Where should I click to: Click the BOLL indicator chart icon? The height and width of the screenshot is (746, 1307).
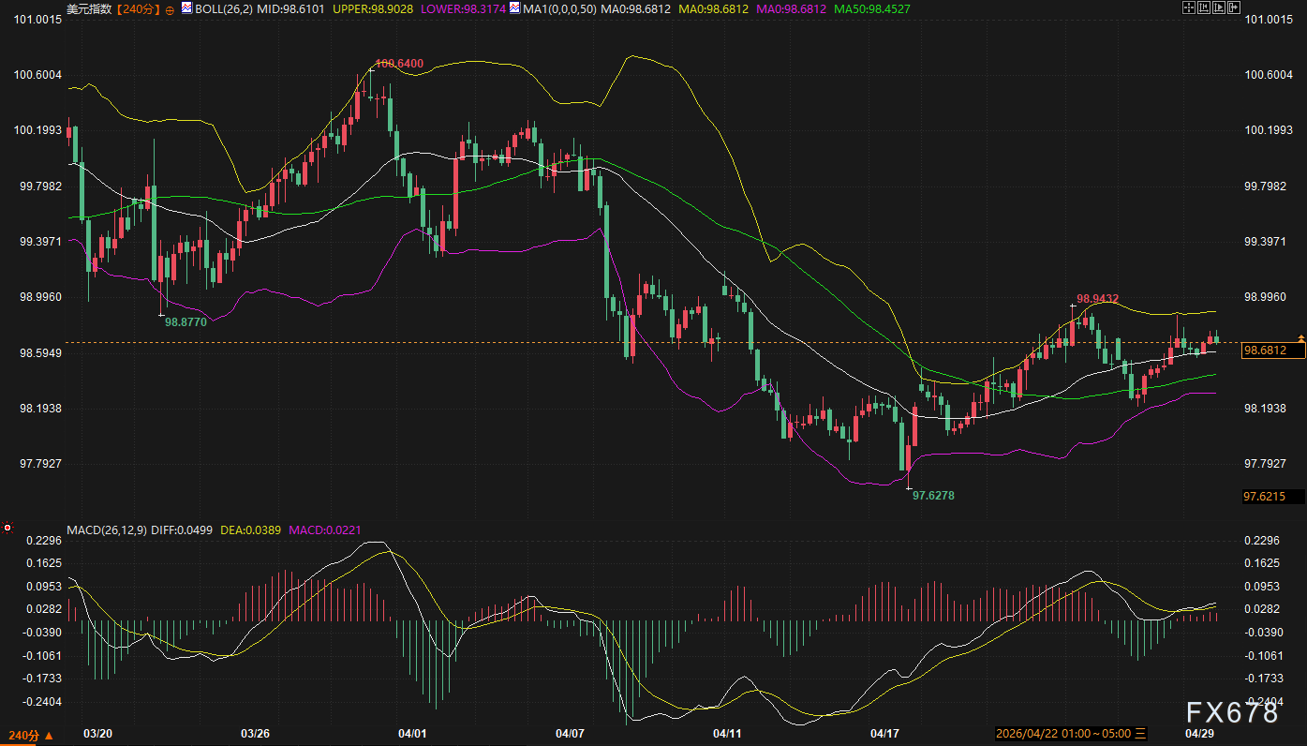(186, 8)
